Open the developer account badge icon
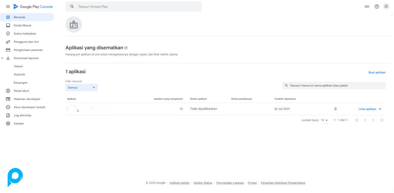The height and width of the screenshot is (193, 394). coord(386,6)
